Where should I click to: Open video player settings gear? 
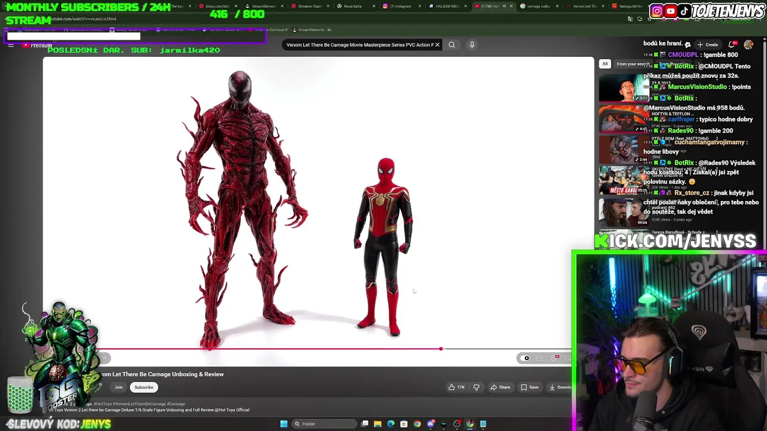[554, 358]
